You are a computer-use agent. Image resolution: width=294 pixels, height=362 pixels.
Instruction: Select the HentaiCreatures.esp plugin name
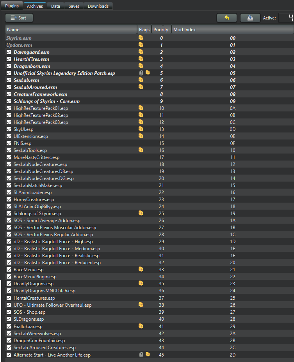click(x=34, y=298)
